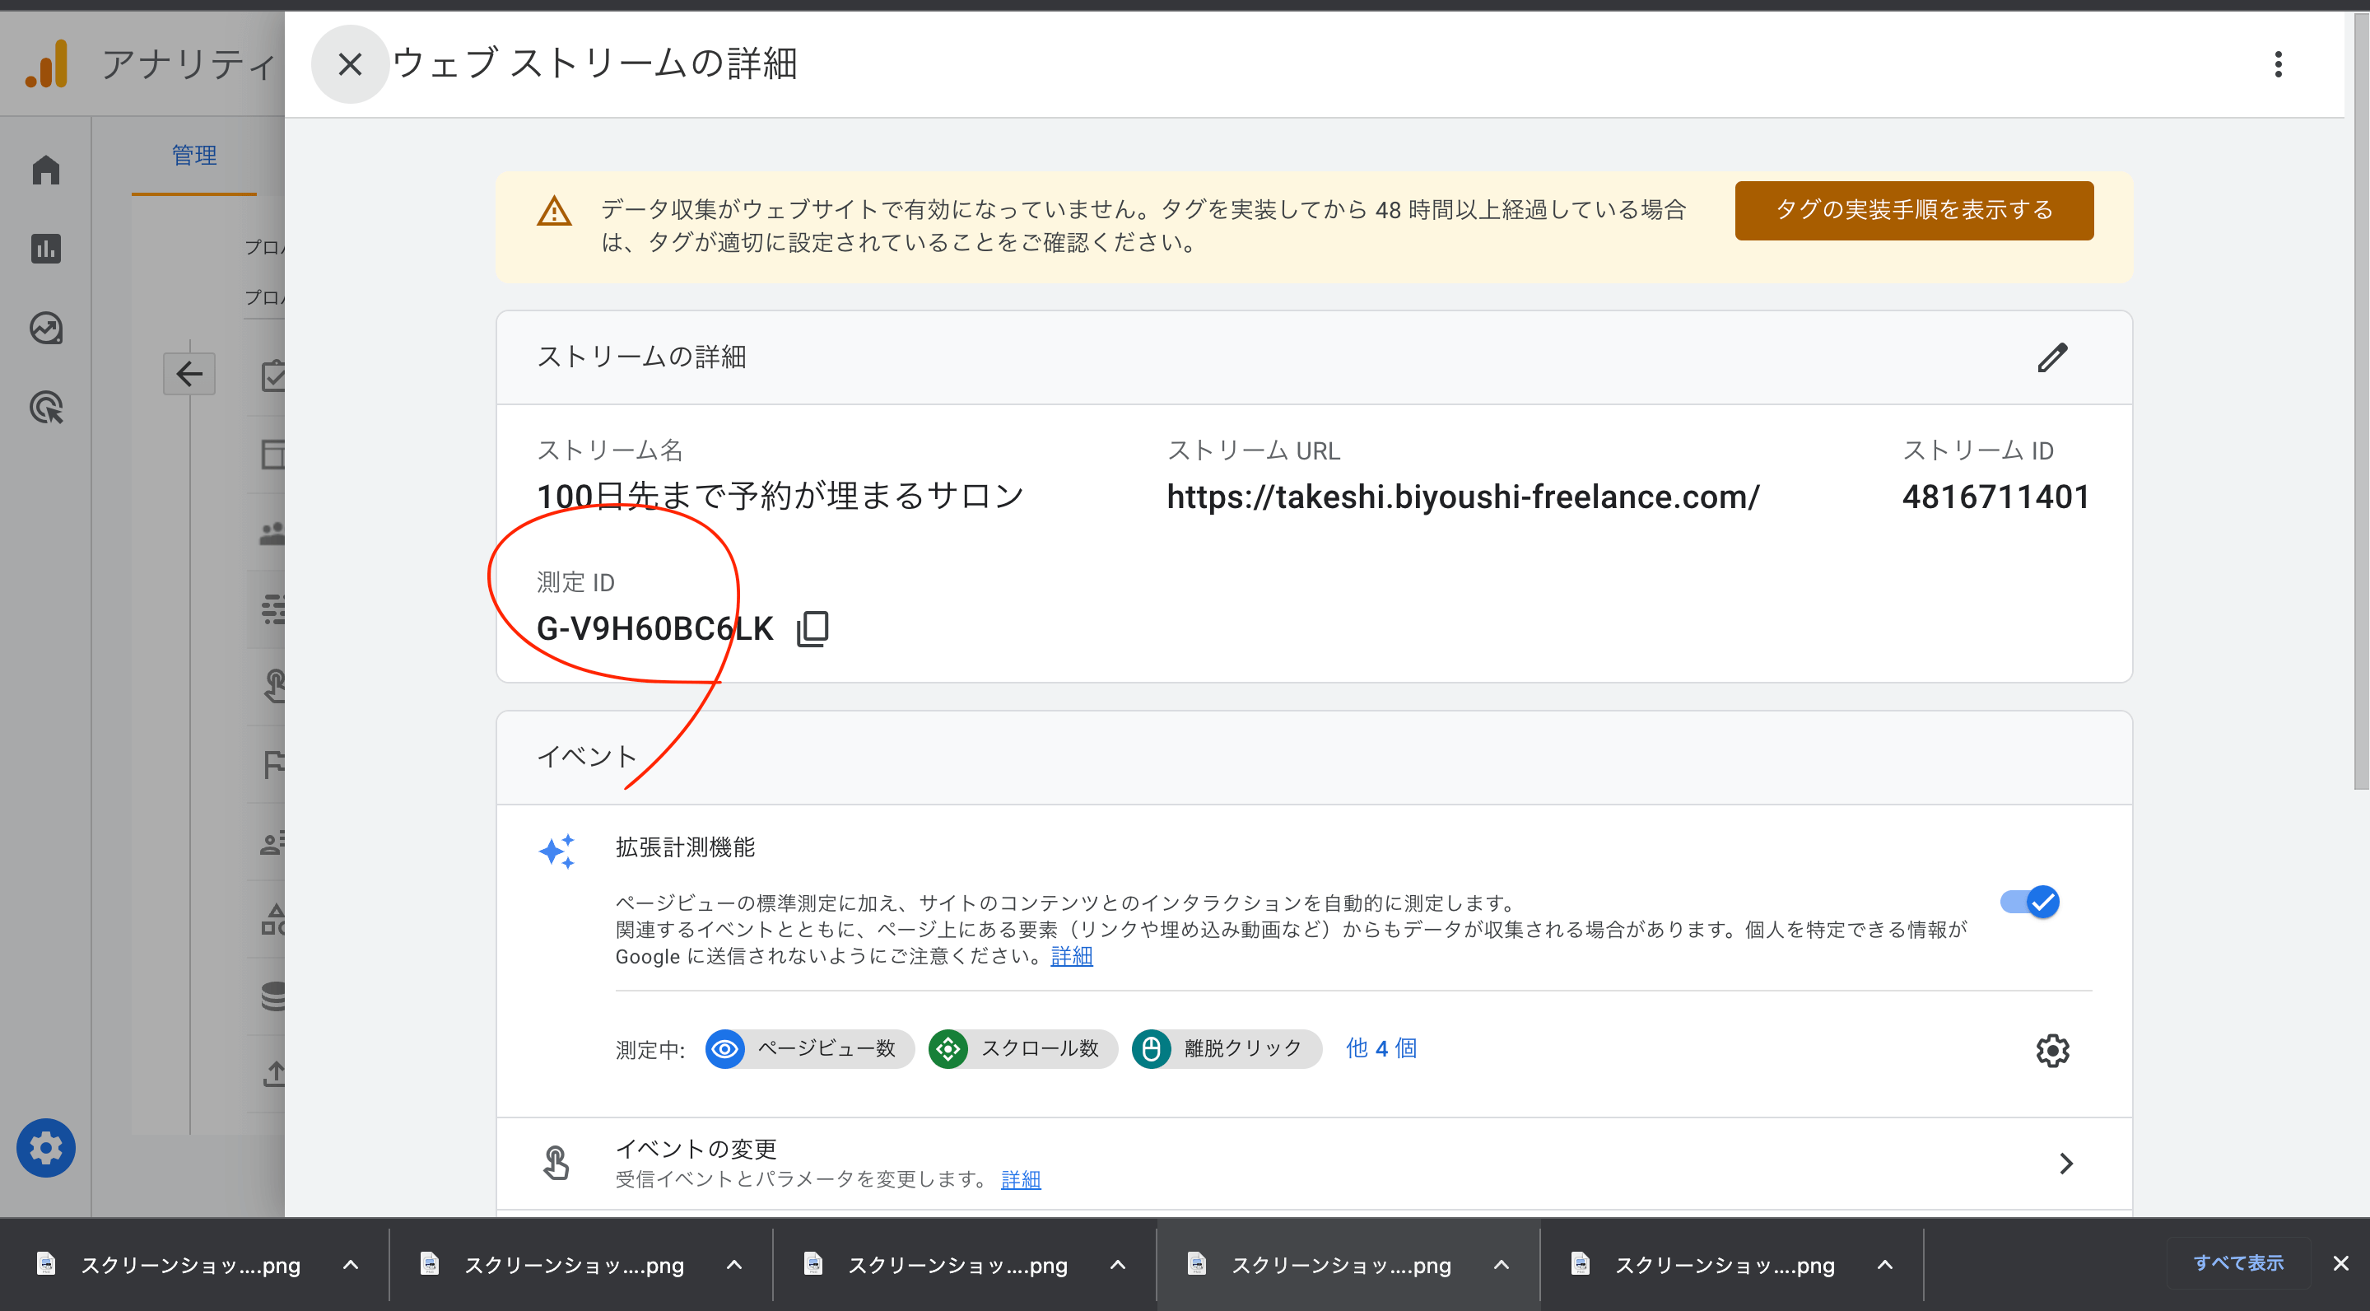
Task: Open 他 4 個 more measured events link
Action: (x=1381, y=1048)
